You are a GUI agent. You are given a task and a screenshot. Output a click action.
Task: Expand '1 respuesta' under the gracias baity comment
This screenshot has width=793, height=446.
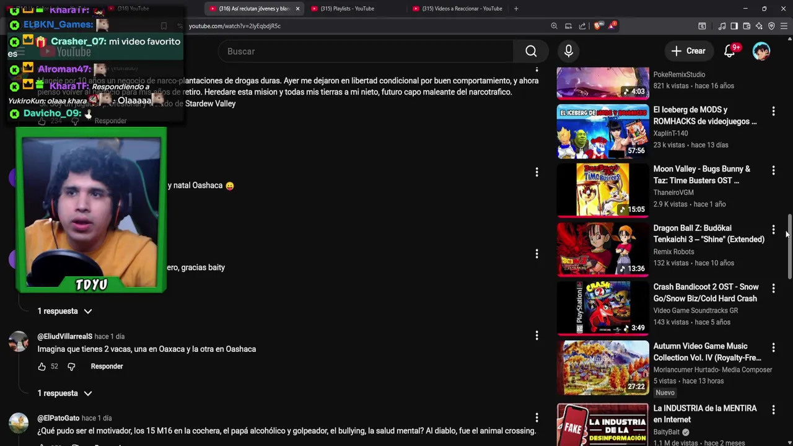coord(64,311)
